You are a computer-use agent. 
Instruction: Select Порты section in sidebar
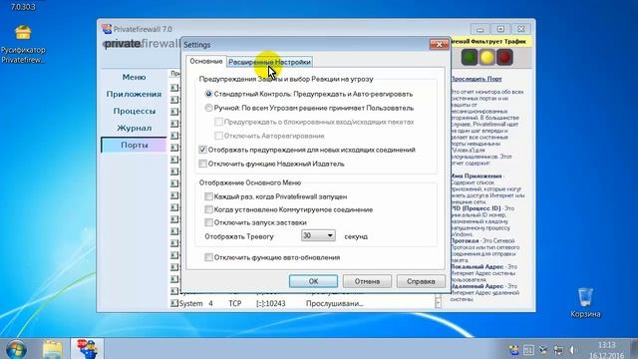(x=134, y=145)
